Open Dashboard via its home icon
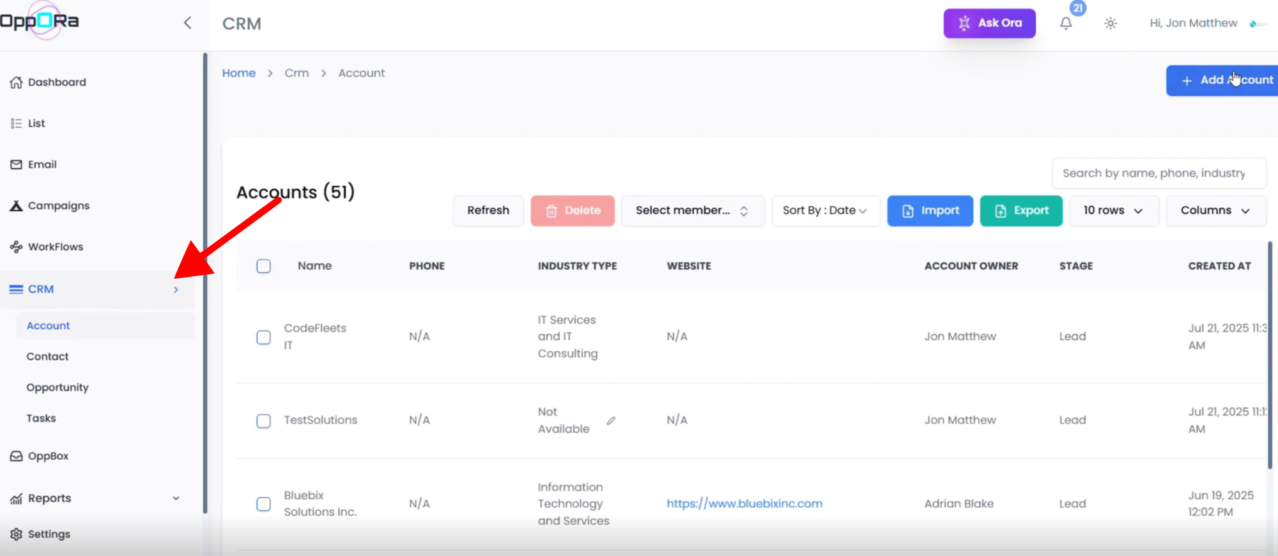1278x556 pixels. (x=17, y=82)
